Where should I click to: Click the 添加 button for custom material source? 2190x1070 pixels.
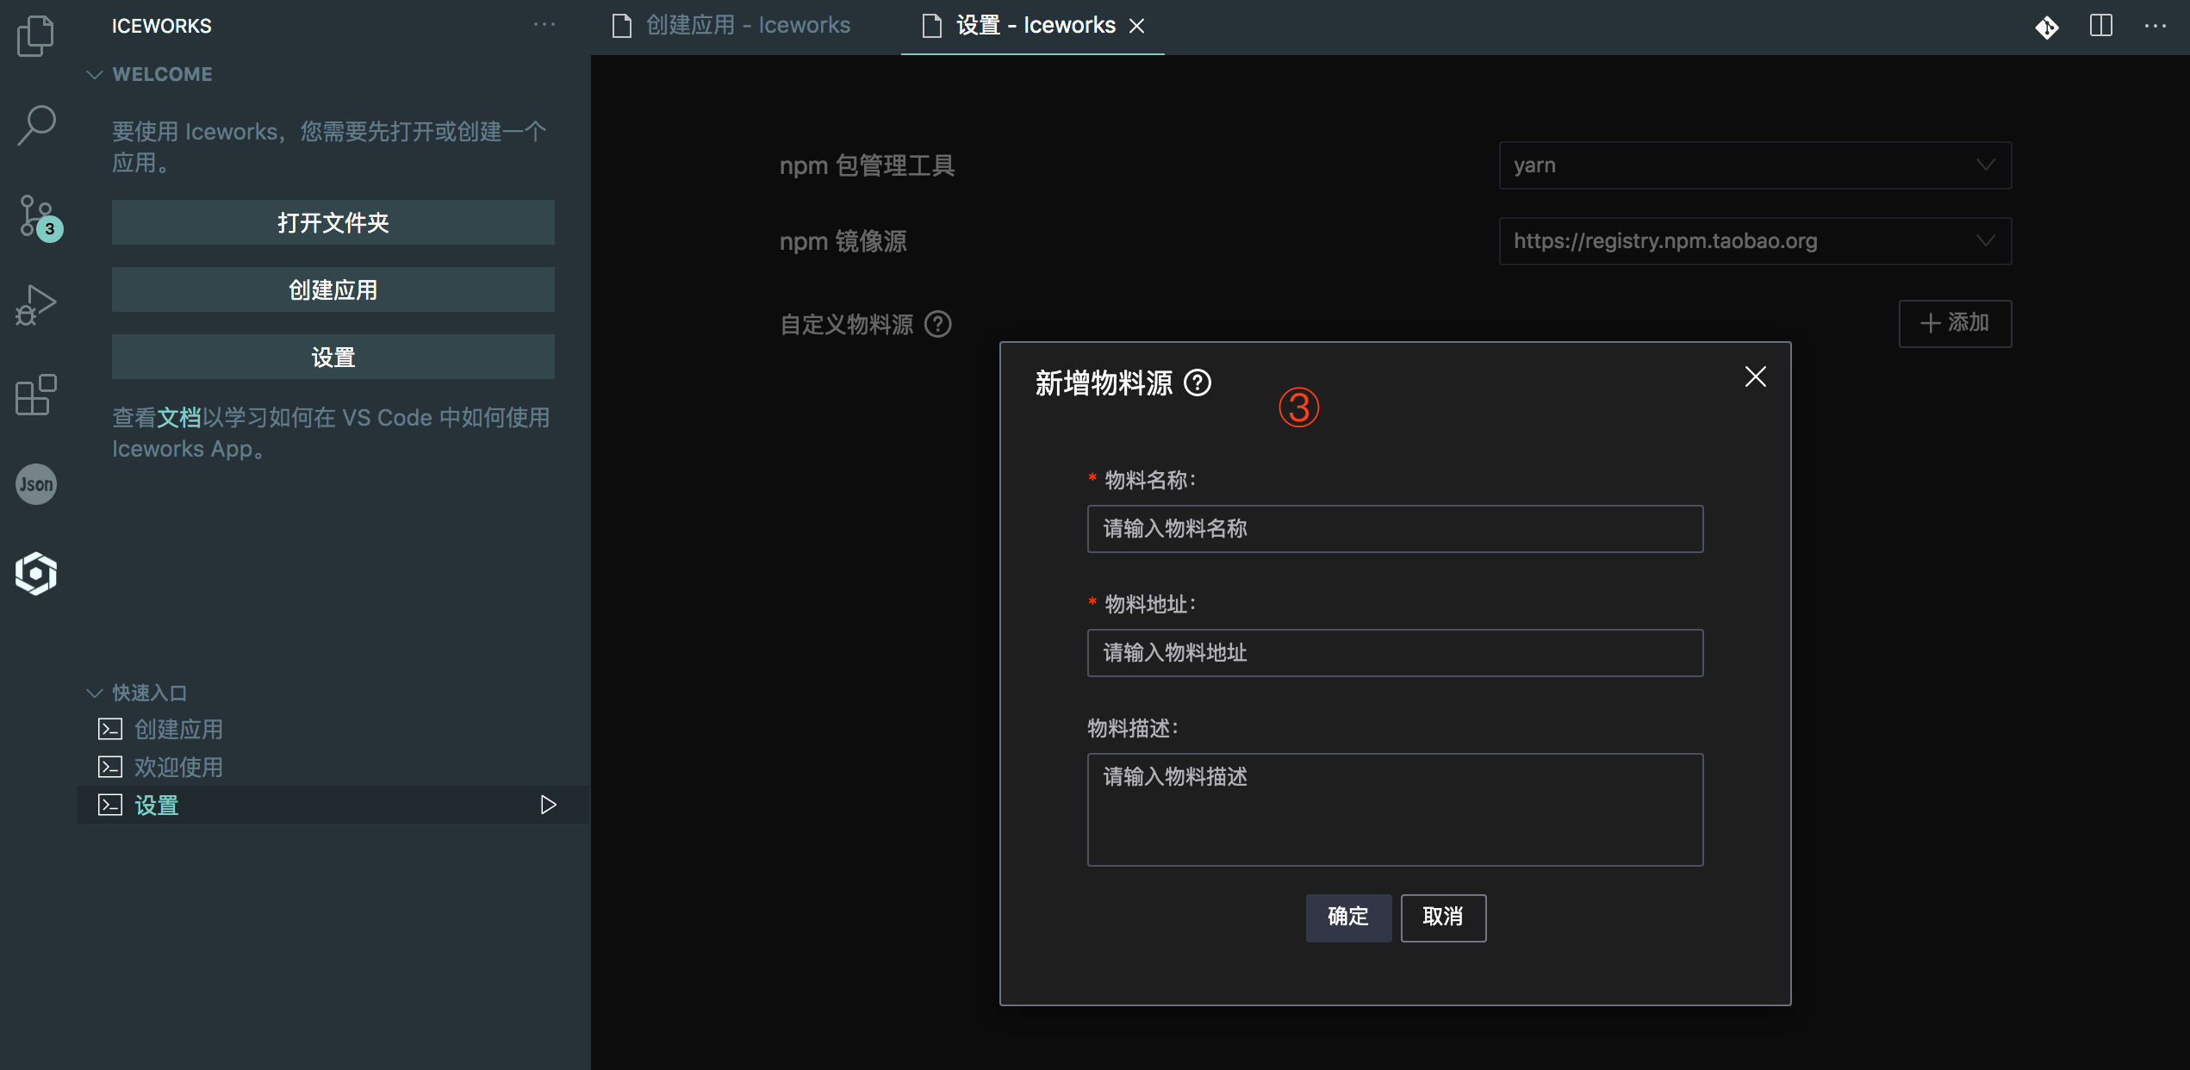coord(1955,323)
